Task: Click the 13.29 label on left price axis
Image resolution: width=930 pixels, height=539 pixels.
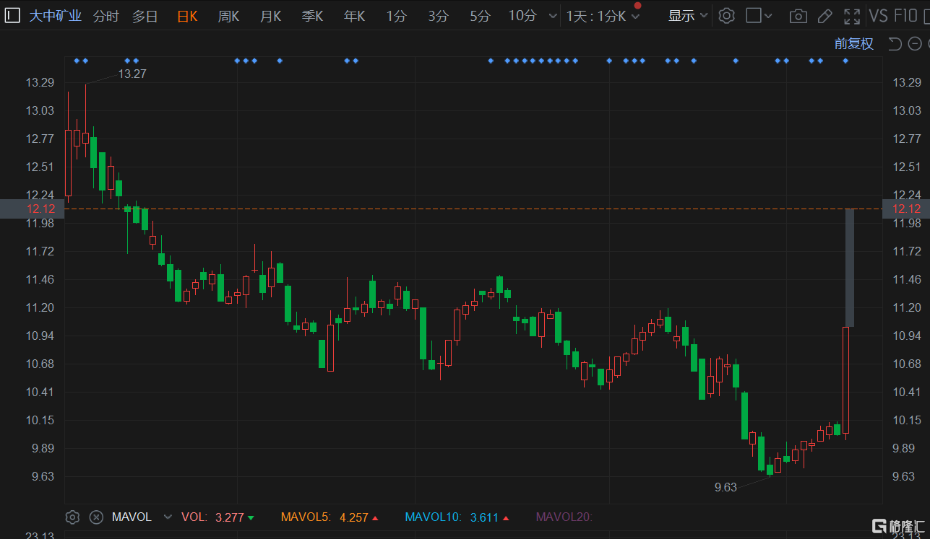Action: 40,82
